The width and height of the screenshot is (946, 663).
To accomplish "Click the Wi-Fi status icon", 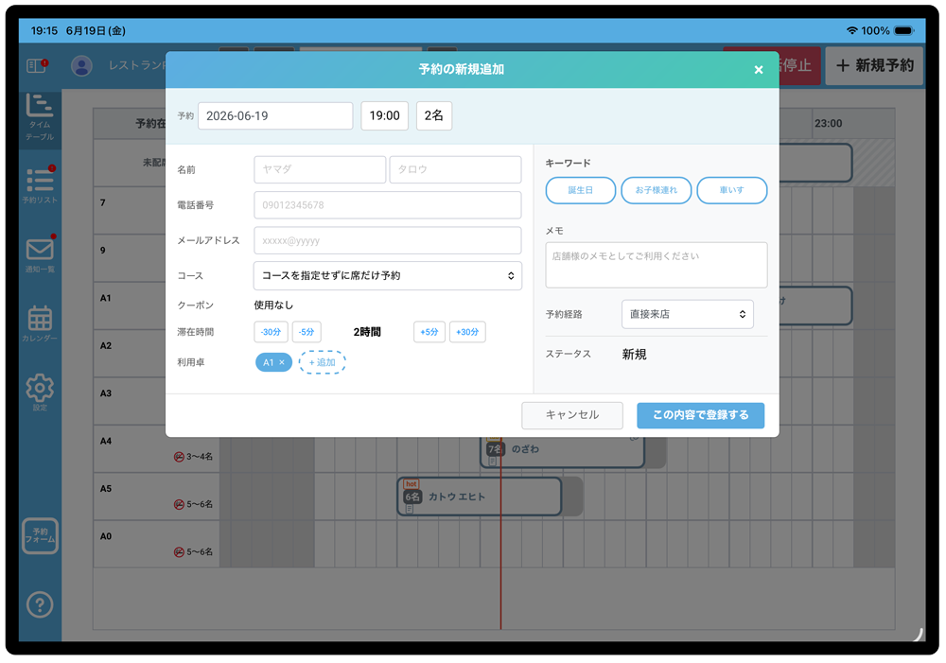I will coord(852,31).
